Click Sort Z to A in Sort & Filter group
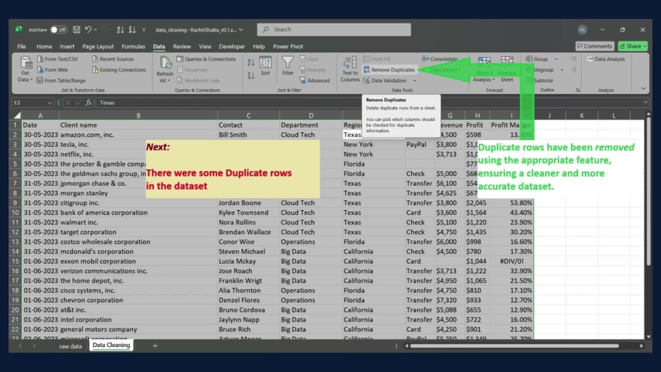Viewport: 661px width, 372px height. coord(251,76)
